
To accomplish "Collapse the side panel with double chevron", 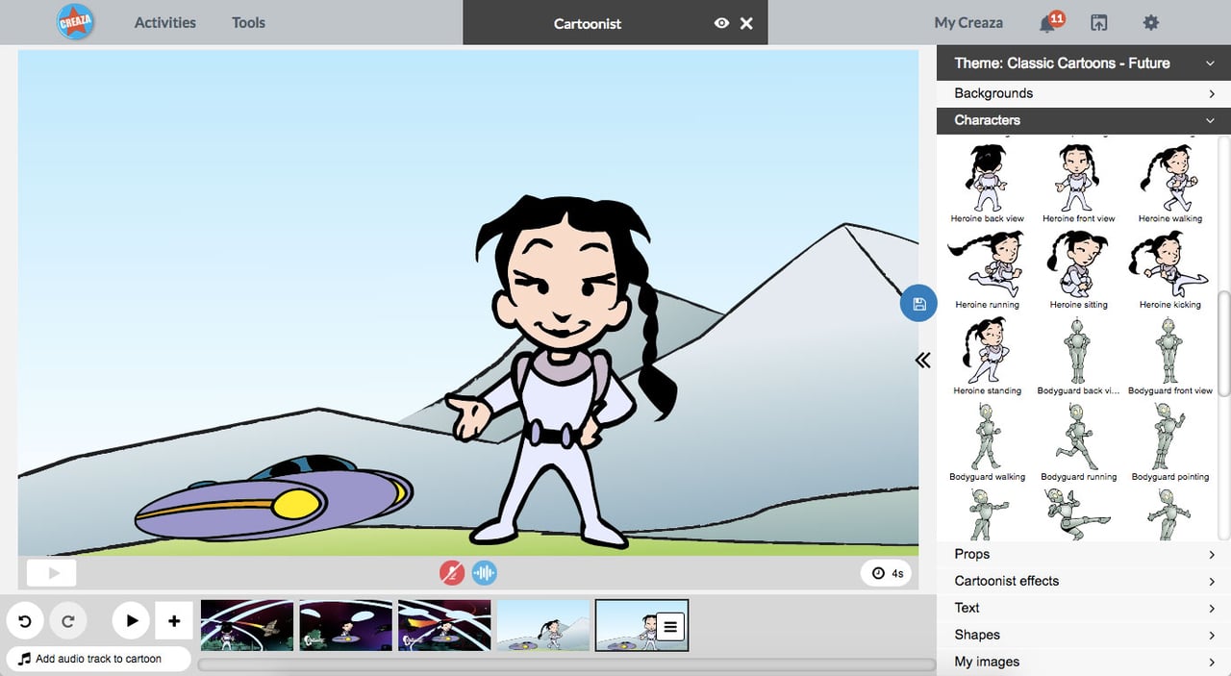I will pyautogui.click(x=922, y=361).
